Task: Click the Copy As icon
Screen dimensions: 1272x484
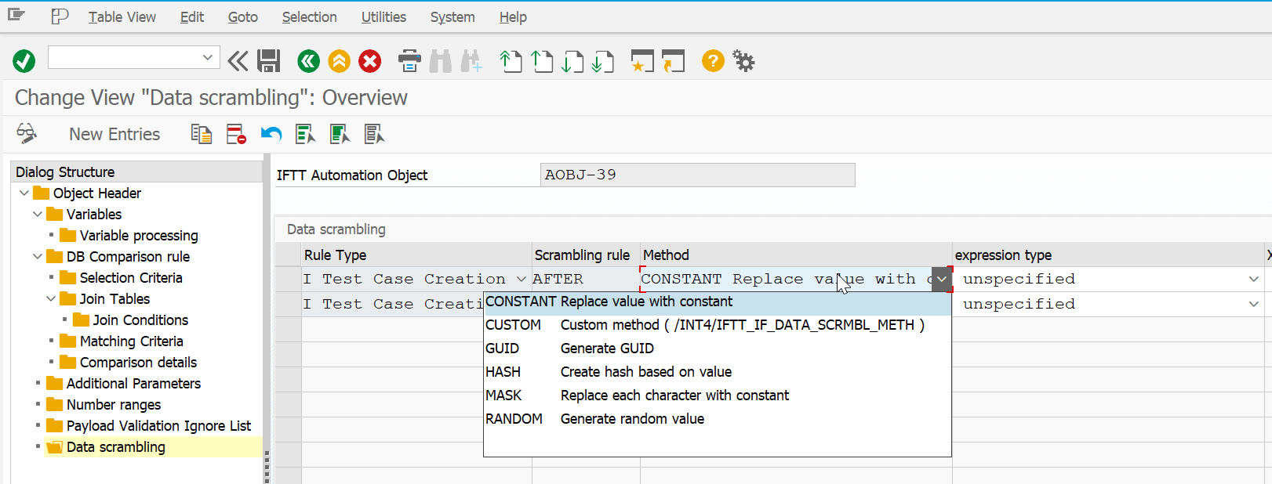Action: 202,135
